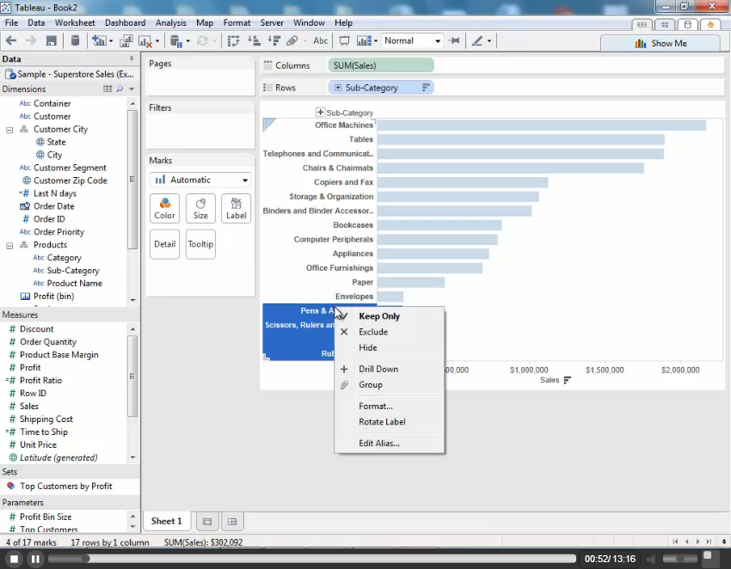The image size is (731, 569).
Task: Open the Analysis menu
Action: coord(170,22)
